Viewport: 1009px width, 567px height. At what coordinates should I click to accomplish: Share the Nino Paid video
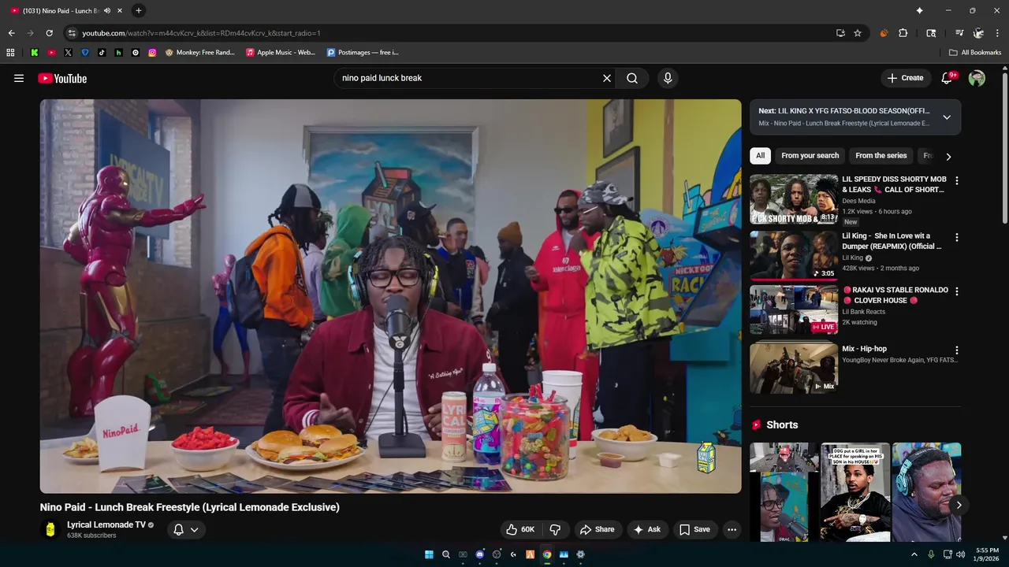pos(598,529)
